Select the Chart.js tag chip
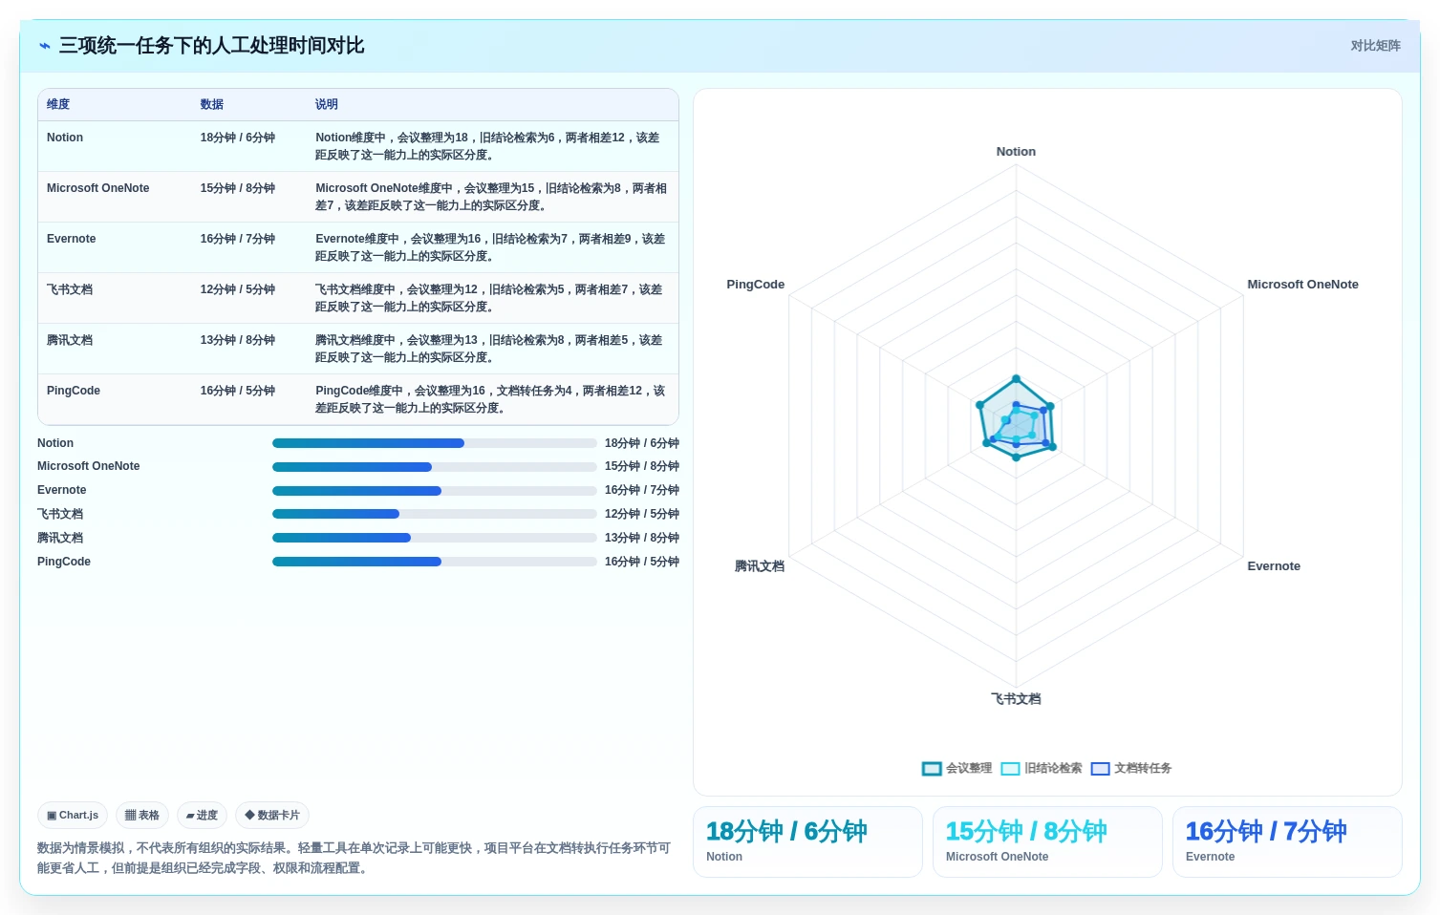 click(73, 815)
